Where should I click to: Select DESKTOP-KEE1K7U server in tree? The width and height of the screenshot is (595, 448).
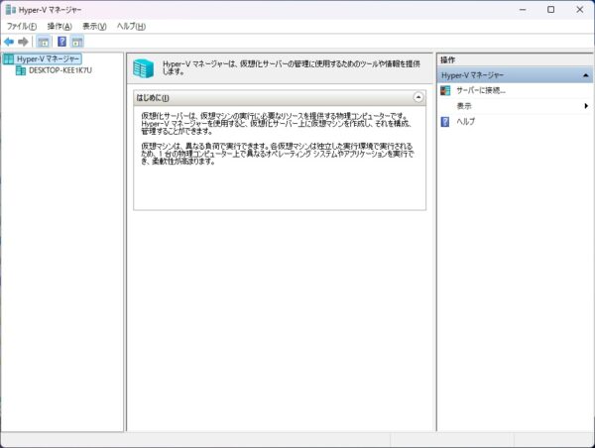pos(60,70)
